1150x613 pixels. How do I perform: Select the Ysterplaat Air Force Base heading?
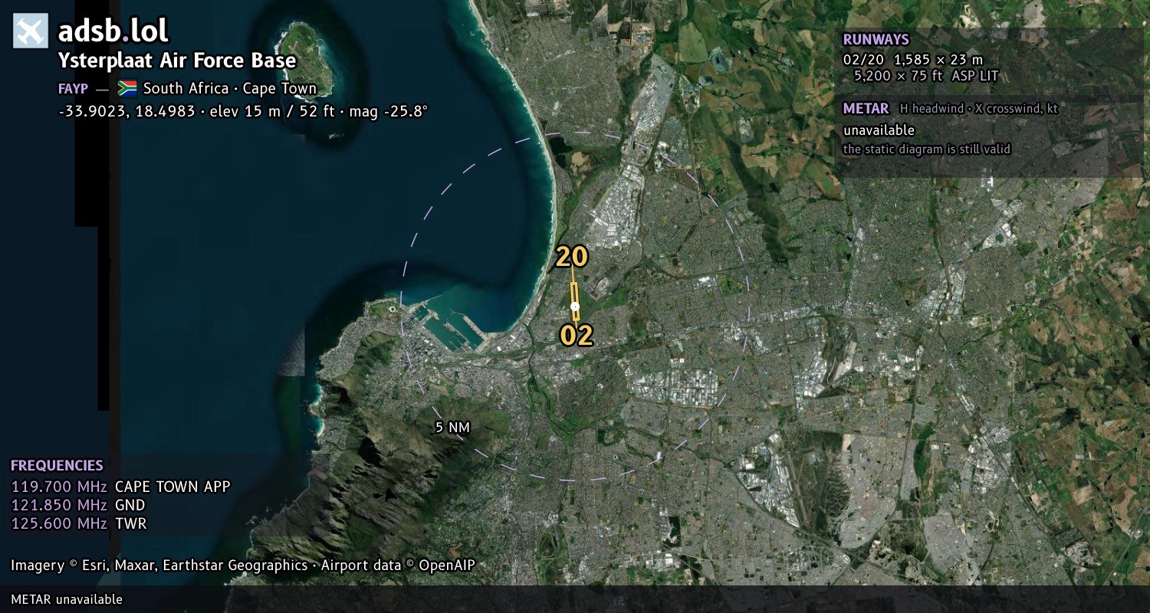coord(177,61)
